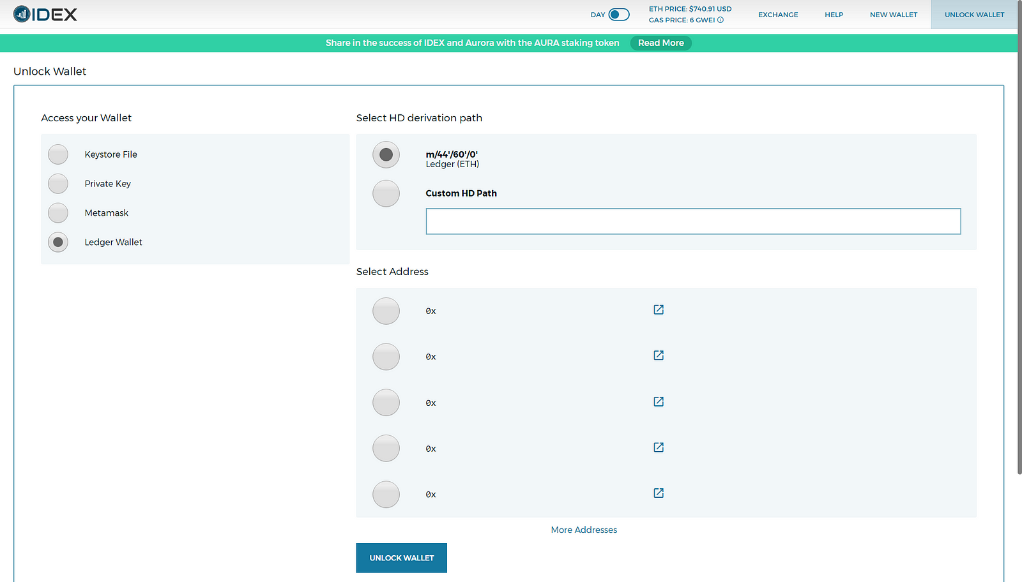The image size is (1022, 582).
Task: Load More Addresses link
Action: point(584,530)
